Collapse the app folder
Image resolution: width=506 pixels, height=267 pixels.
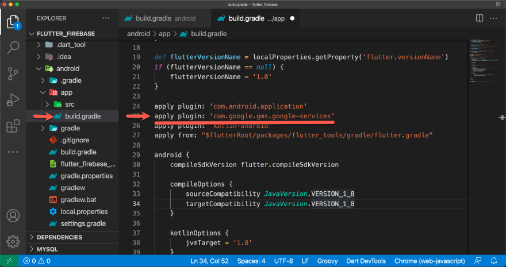coord(43,92)
